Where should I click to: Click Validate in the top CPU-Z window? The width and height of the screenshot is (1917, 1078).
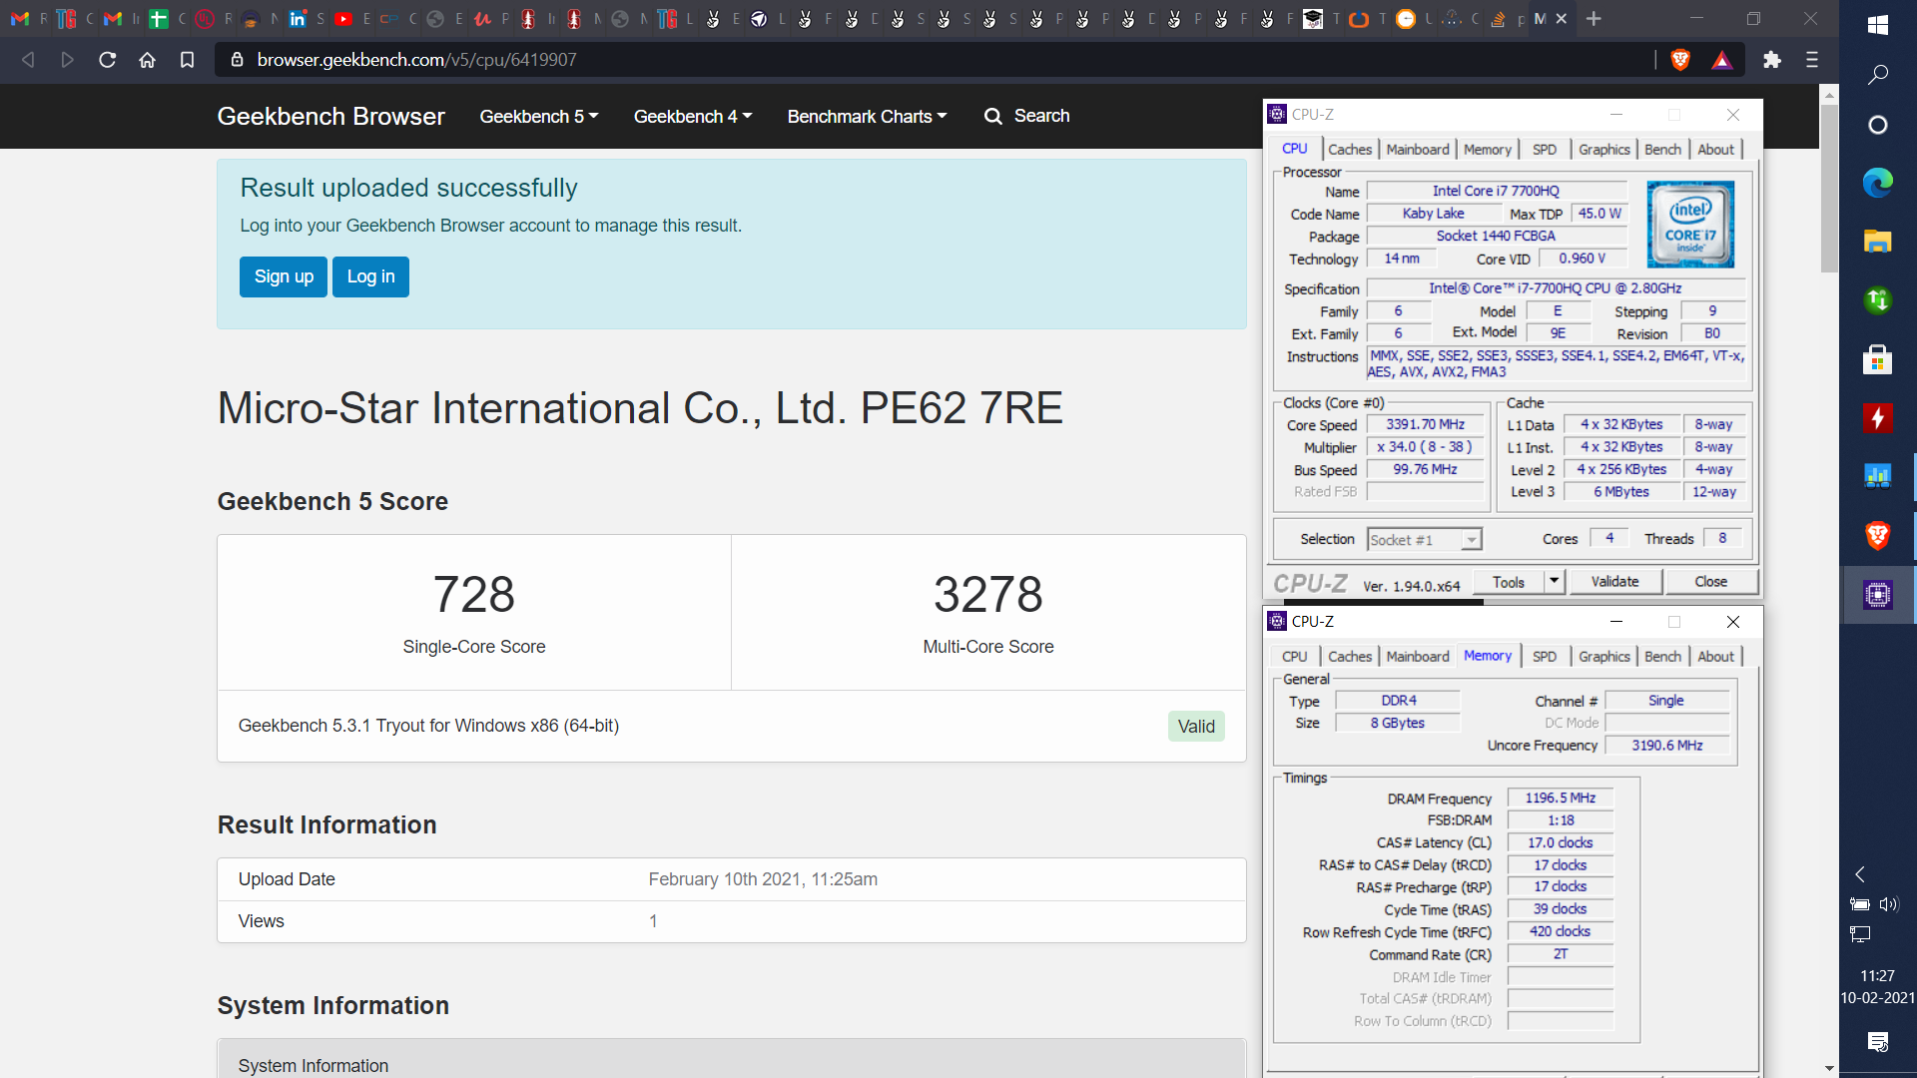pyautogui.click(x=1614, y=582)
